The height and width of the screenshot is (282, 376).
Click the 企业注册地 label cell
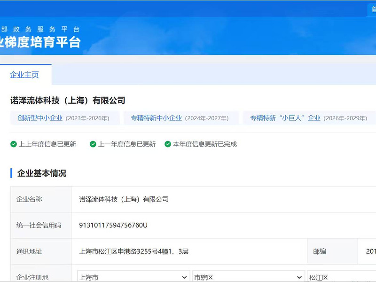coord(41,274)
